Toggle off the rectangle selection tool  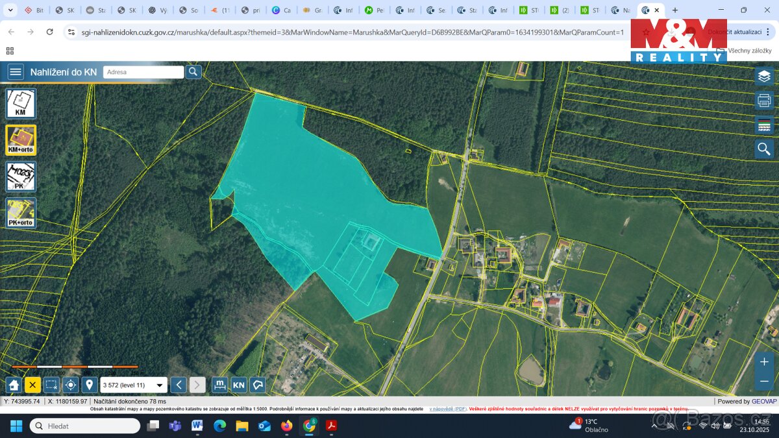click(x=51, y=385)
